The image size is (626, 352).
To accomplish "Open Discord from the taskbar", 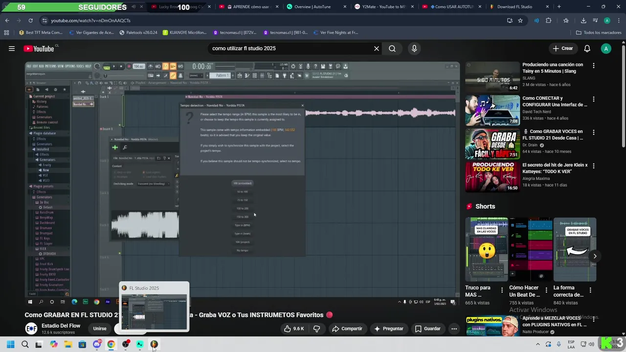I will click(x=97, y=344).
